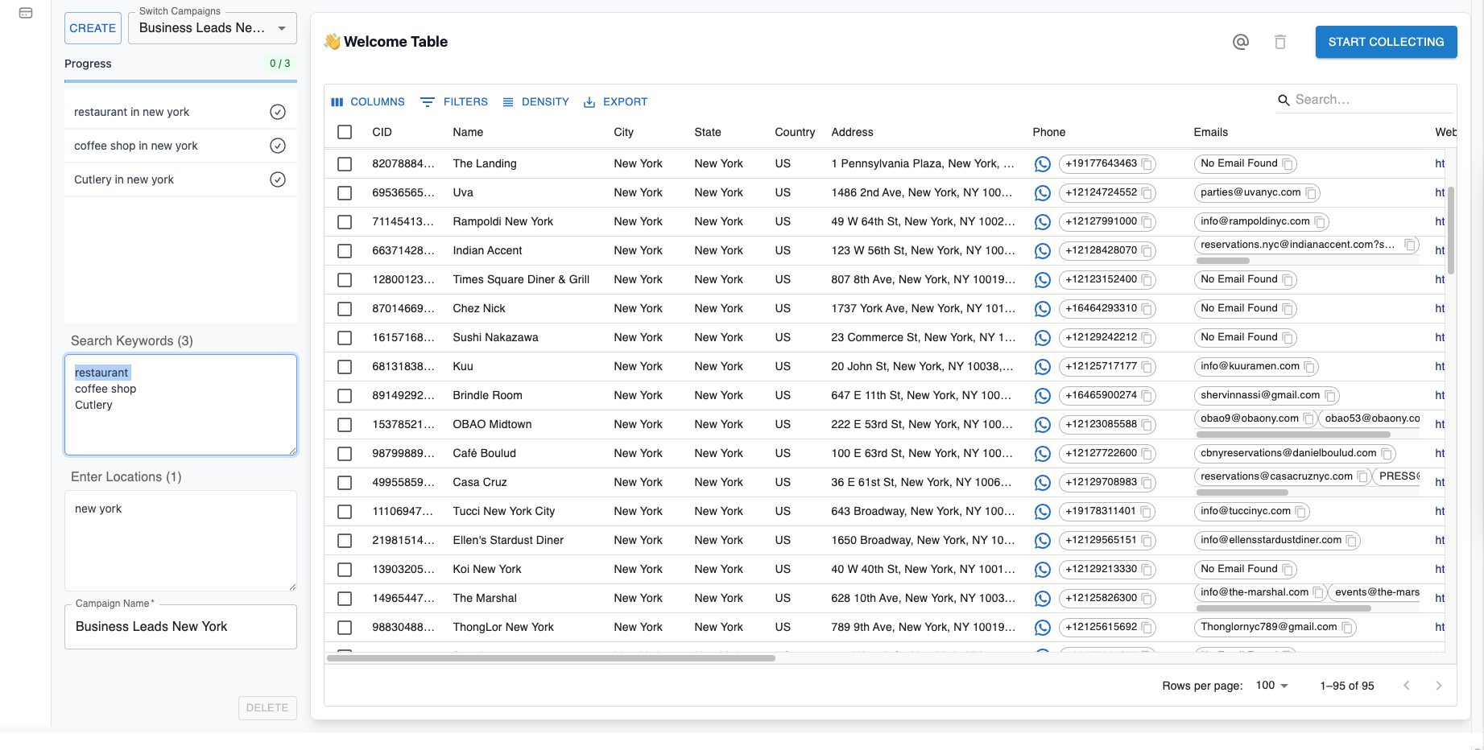The height and width of the screenshot is (750, 1484).
Task: Check the Times Square Diner & Grill row
Action: [345, 280]
